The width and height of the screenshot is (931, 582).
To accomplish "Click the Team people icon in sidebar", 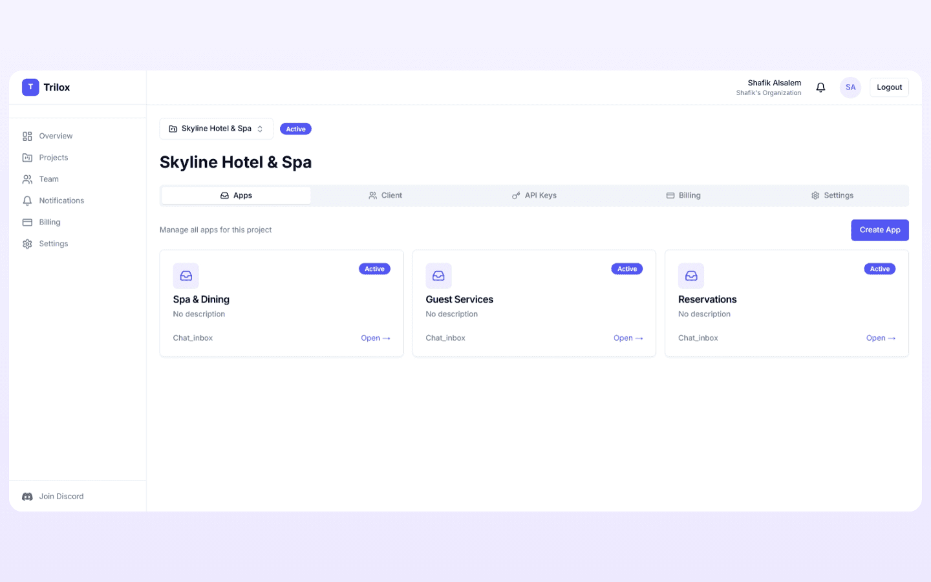I will pyautogui.click(x=27, y=179).
